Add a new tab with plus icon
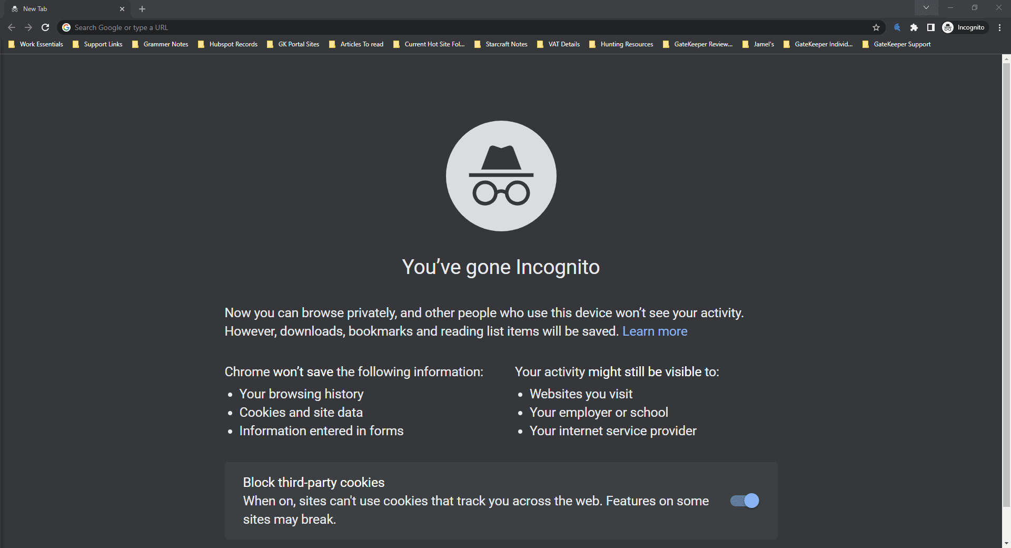Screen dimensions: 1011x548 [x=142, y=9]
